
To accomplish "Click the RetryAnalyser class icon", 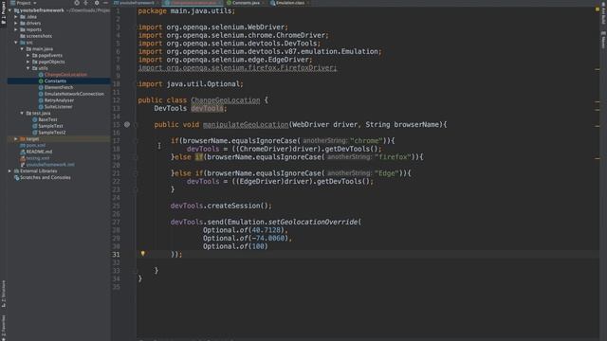I will tap(41, 100).
